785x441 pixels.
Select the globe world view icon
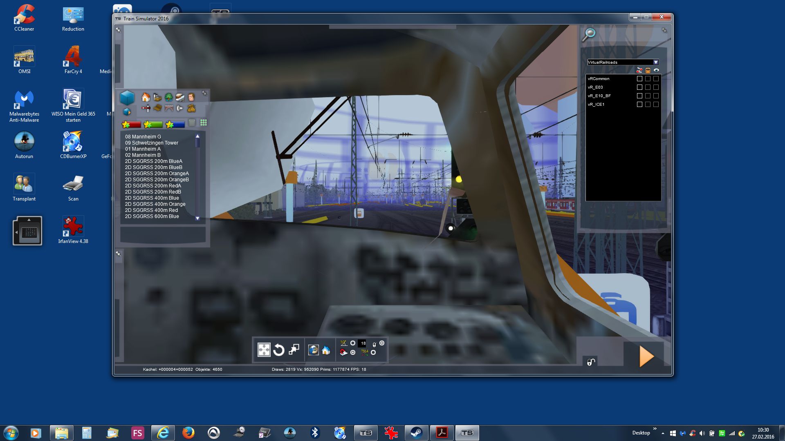[314, 350]
